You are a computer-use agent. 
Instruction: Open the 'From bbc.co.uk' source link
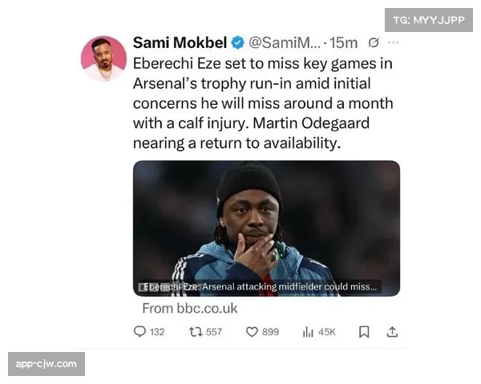click(x=189, y=308)
